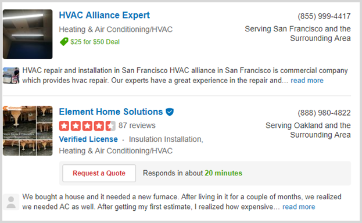Click the small reviewer photo in HVAC snippet
The height and width of the screenshot is (223, 362).
click(x=11, y=75)
